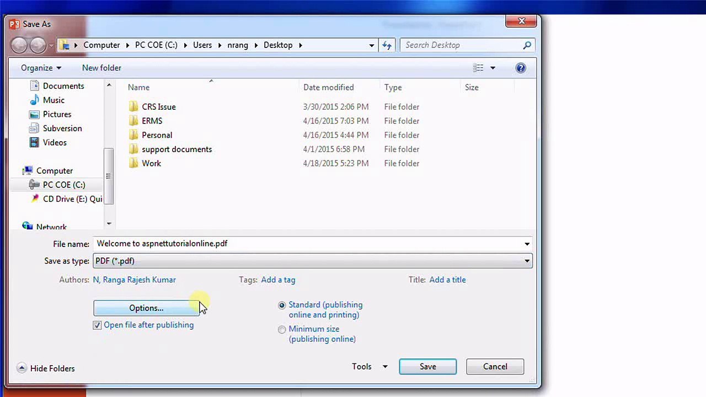Click the Authors name N, Ranga Rajesh Kumar
The height and width of the screenshot is (397, 706).
(134, 280)
